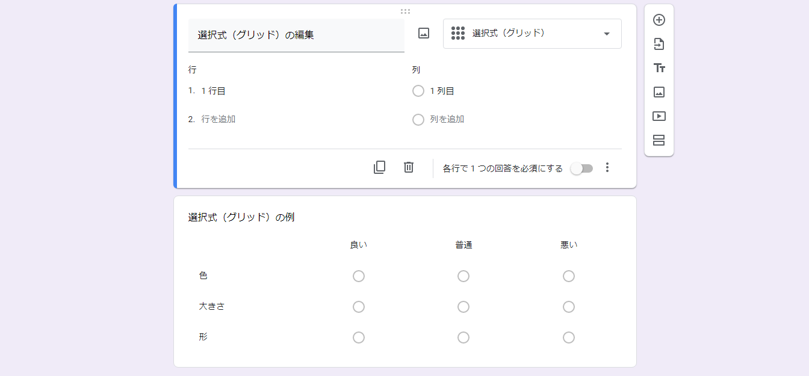
Task: Insert image into the question title
Action: pos(424,34)
